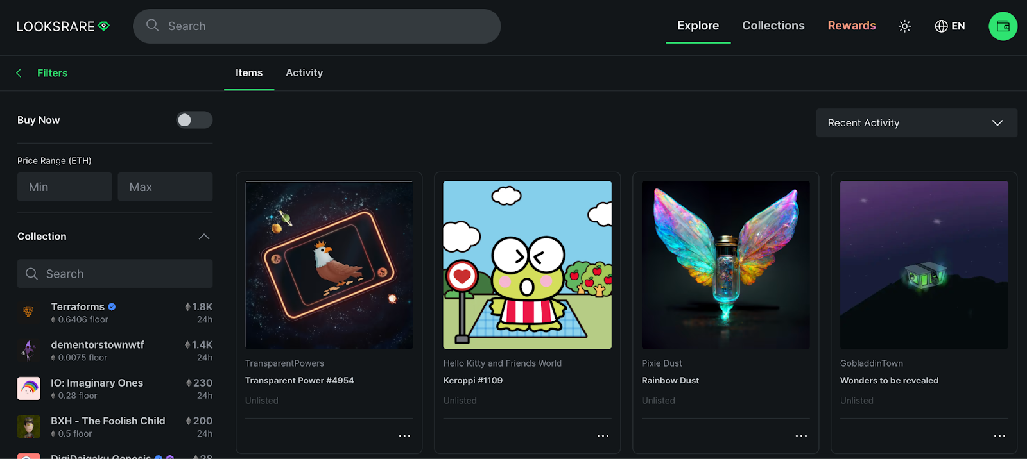Open the GobladdinTown collection link
The image size is (1027, 459).
pyautogui.click(x=872, y=363)
